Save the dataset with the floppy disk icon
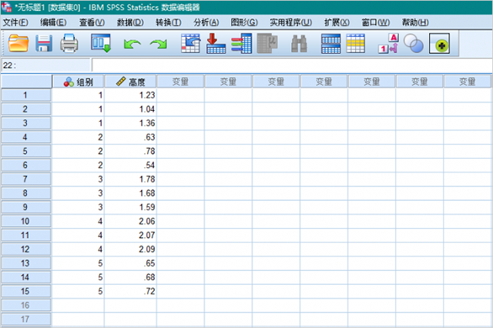The width and height of the screenshot is (493, 328). pos(44,43)
